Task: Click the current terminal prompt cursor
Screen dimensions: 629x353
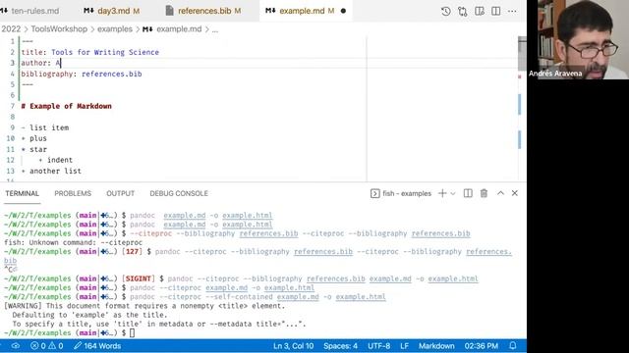Action: coord(133,333)
